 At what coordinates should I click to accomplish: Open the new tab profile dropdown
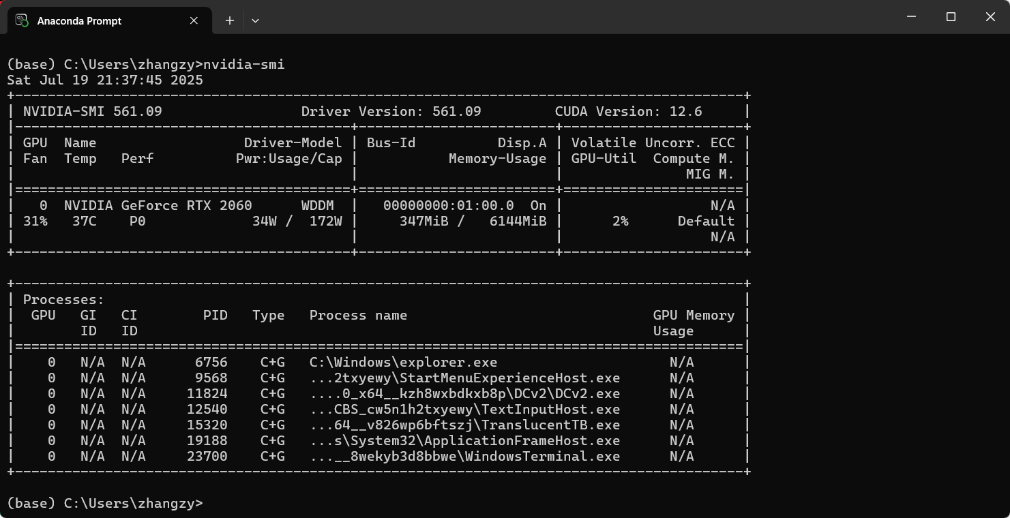[255, 20]
